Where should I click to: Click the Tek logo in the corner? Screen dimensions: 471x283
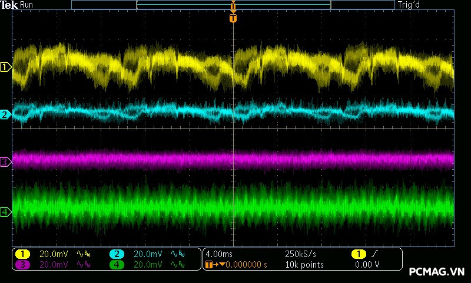9,5
